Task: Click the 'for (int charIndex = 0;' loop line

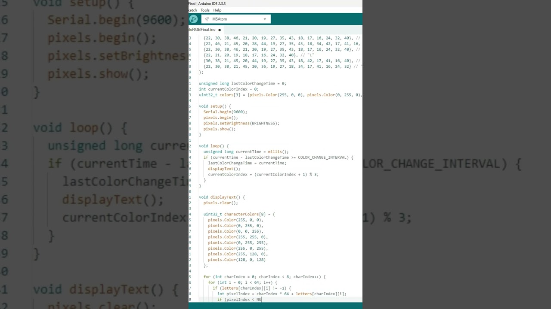Action: tap(265, 277)
